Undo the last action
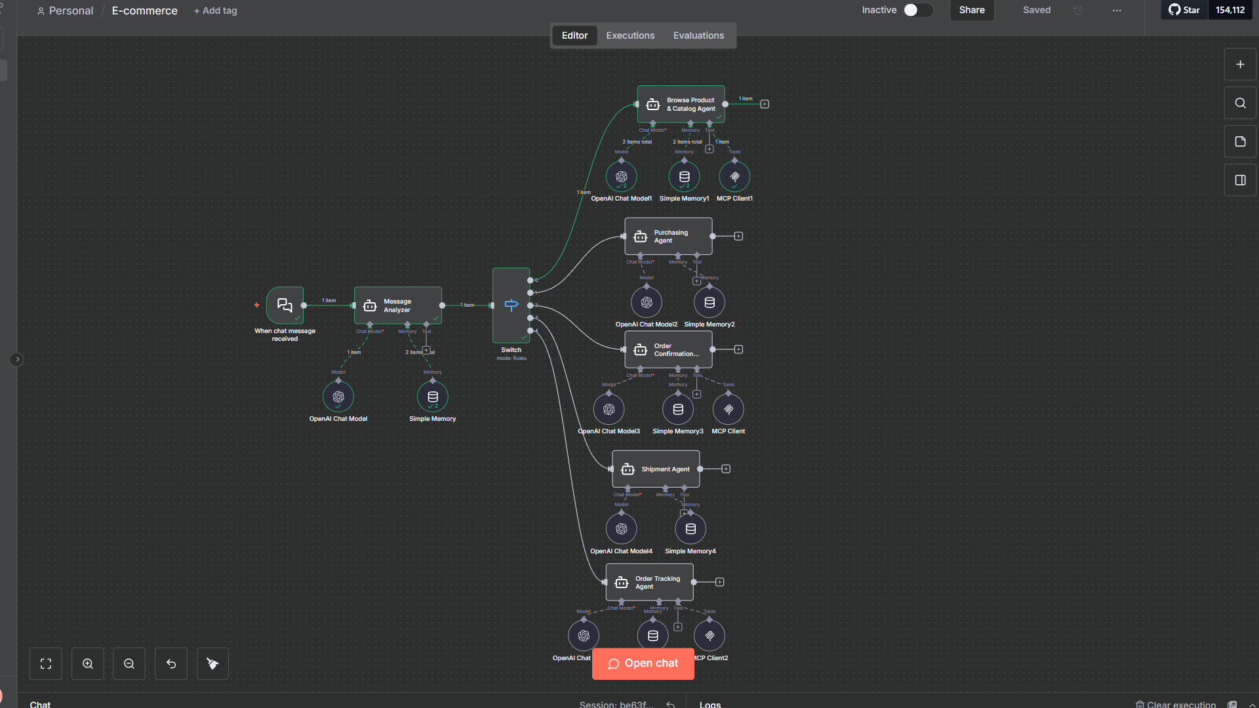 (170, 663)
